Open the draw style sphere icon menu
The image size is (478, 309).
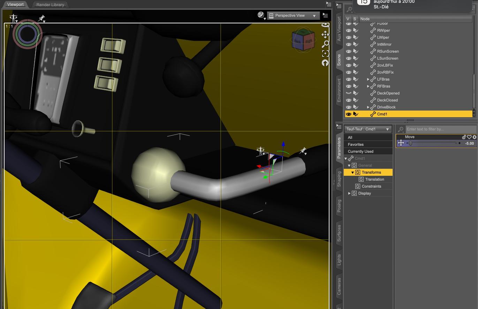tap(261, 15)
